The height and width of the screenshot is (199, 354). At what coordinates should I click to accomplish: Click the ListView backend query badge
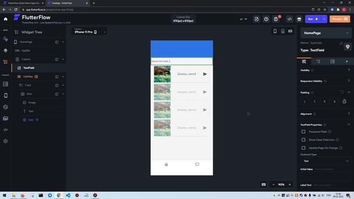tap(36, 77)
